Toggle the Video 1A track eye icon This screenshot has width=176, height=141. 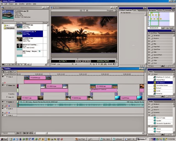pyautogui.click(x=3, y=86)
